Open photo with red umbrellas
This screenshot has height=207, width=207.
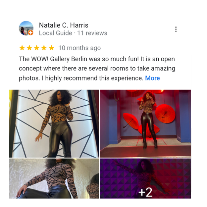145,124
